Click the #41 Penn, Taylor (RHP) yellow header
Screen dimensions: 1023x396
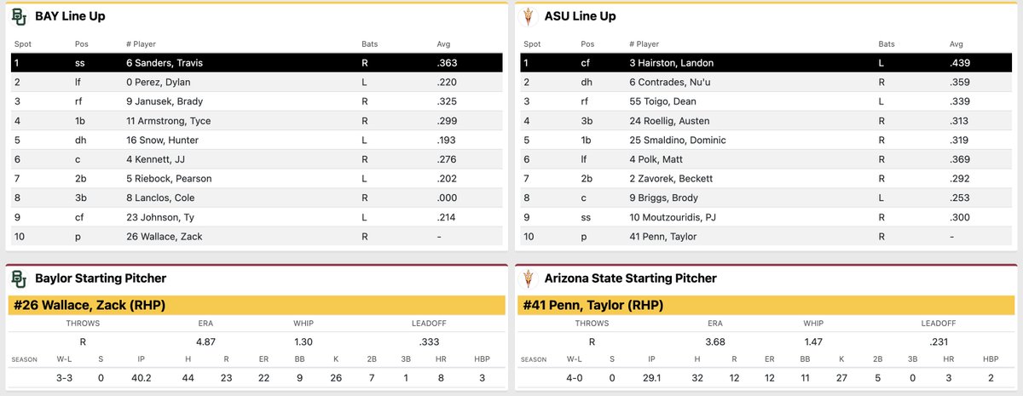click(766, 305)
